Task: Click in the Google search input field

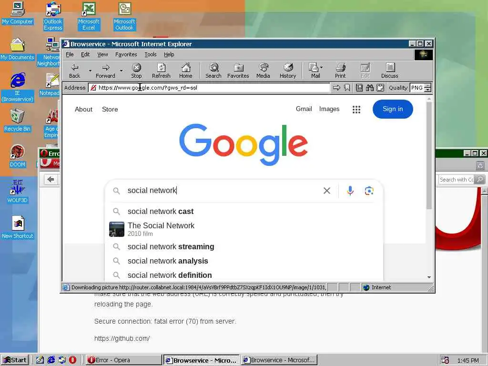Action: pos(223,191)
